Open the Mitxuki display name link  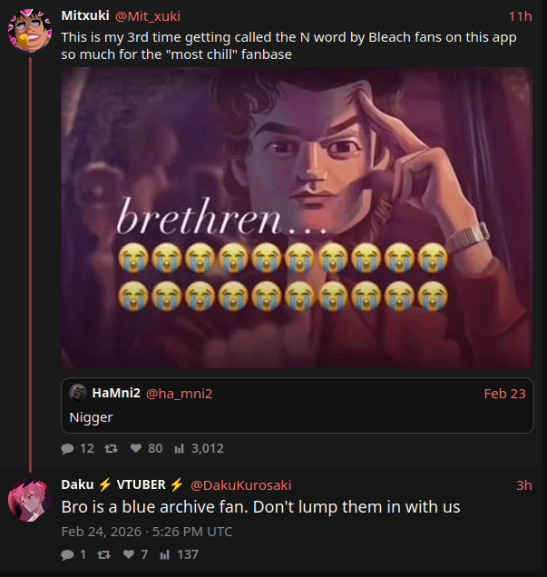[84, 15]
